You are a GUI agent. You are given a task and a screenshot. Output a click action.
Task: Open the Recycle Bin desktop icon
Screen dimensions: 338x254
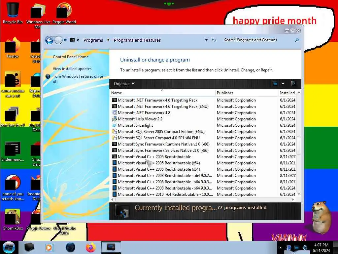(x=13, y=13)
